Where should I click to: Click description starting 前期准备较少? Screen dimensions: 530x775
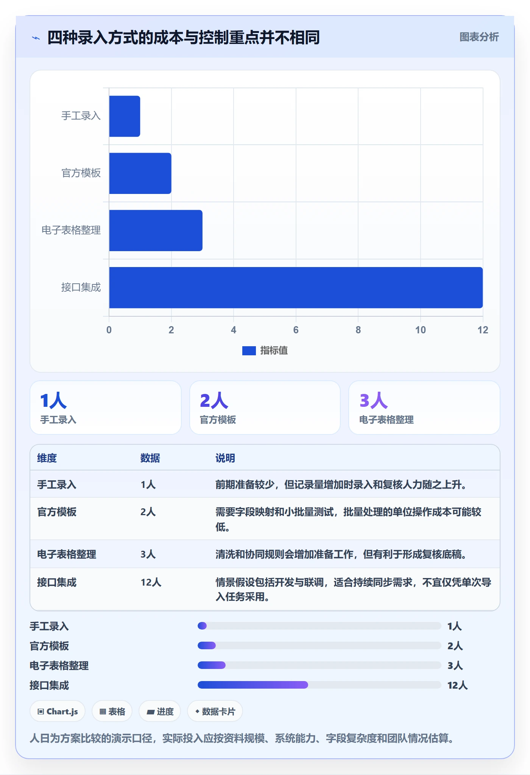tap(341, 484)
